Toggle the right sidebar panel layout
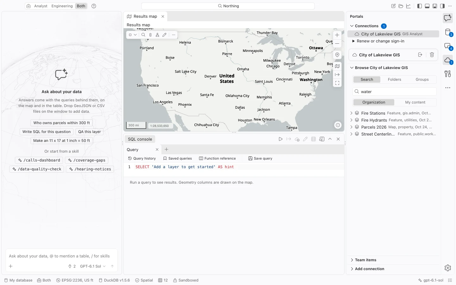The height and width of the screenshot is (285, 456). coord(442,6)
